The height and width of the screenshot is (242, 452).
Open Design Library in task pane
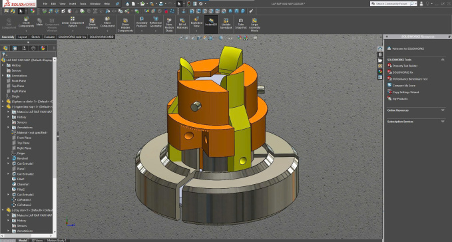click(380, 55)
